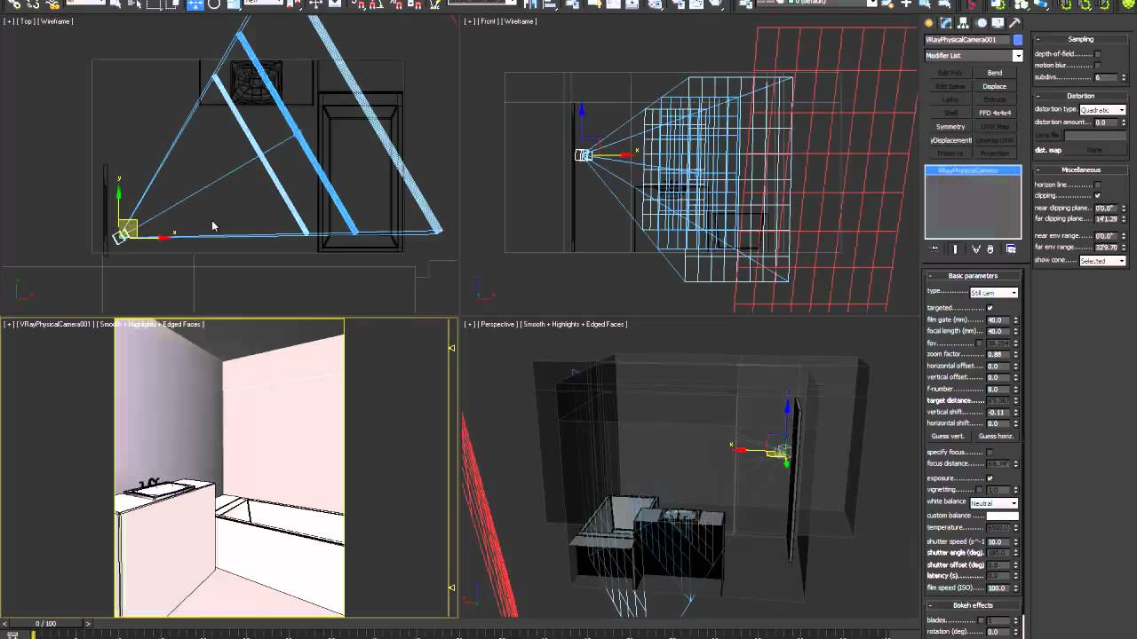Open the [Top] viewport label menu
Screen dimensions: 1137x639
click(x=26, y=21)
